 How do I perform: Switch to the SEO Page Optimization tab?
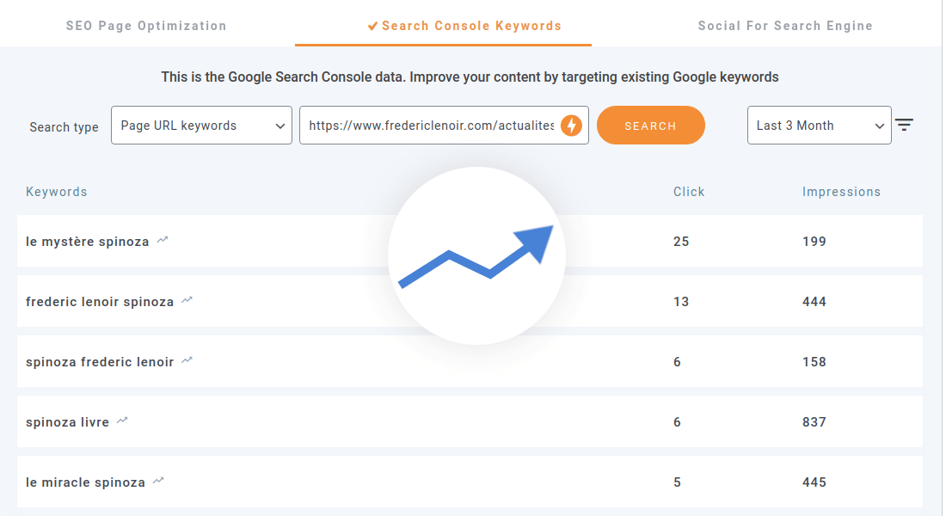pos(146,26)
